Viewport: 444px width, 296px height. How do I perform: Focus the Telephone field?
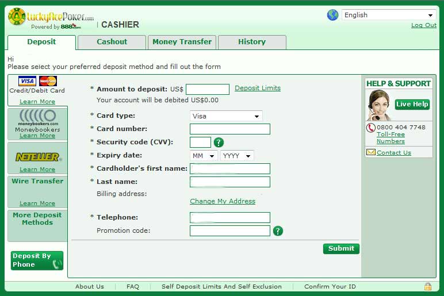point(230,218)
